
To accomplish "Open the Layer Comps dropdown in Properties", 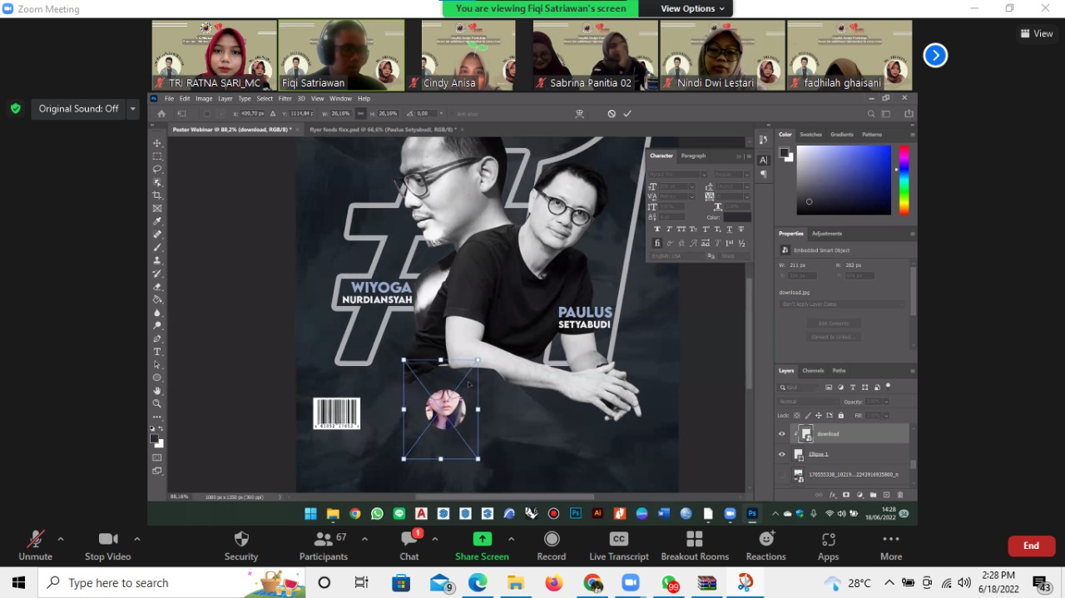I will click(x=843, y=304).
